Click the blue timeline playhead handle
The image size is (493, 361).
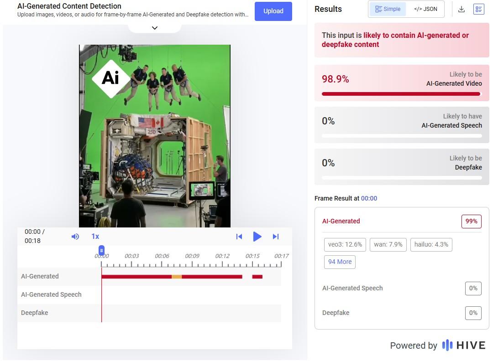(101, 250)
